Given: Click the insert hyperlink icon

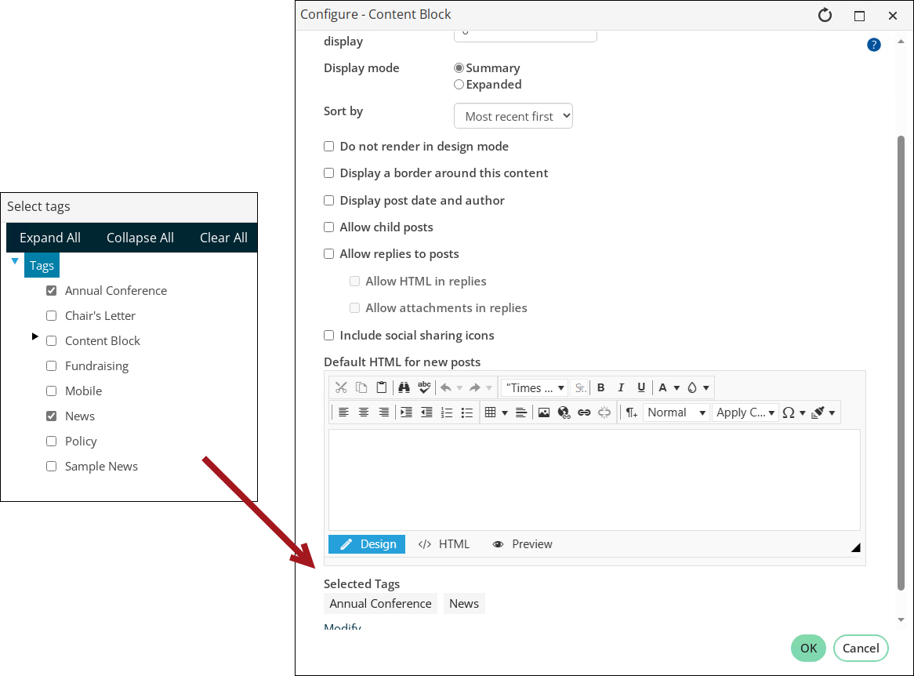Looking at the screenshot, I should click(584, 413).
